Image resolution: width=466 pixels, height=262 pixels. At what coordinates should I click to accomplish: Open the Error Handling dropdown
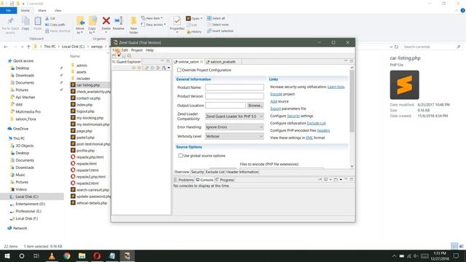tap(234, 127)
